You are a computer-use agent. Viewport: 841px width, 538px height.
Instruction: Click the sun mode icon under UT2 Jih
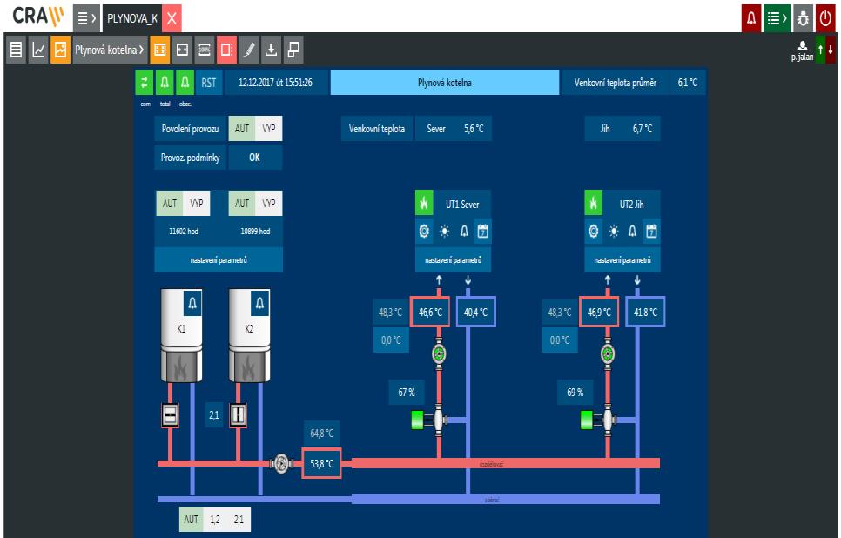point(614,232)
